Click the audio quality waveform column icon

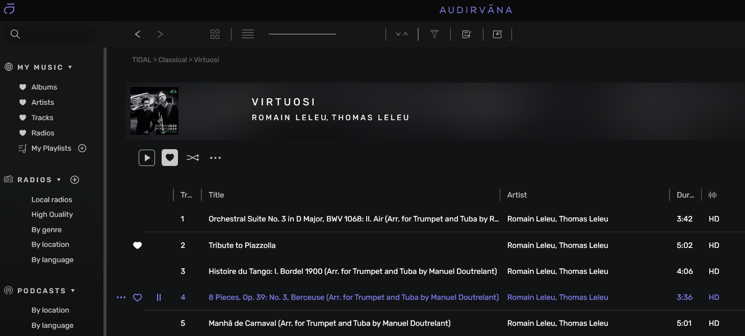coord(713,195)
